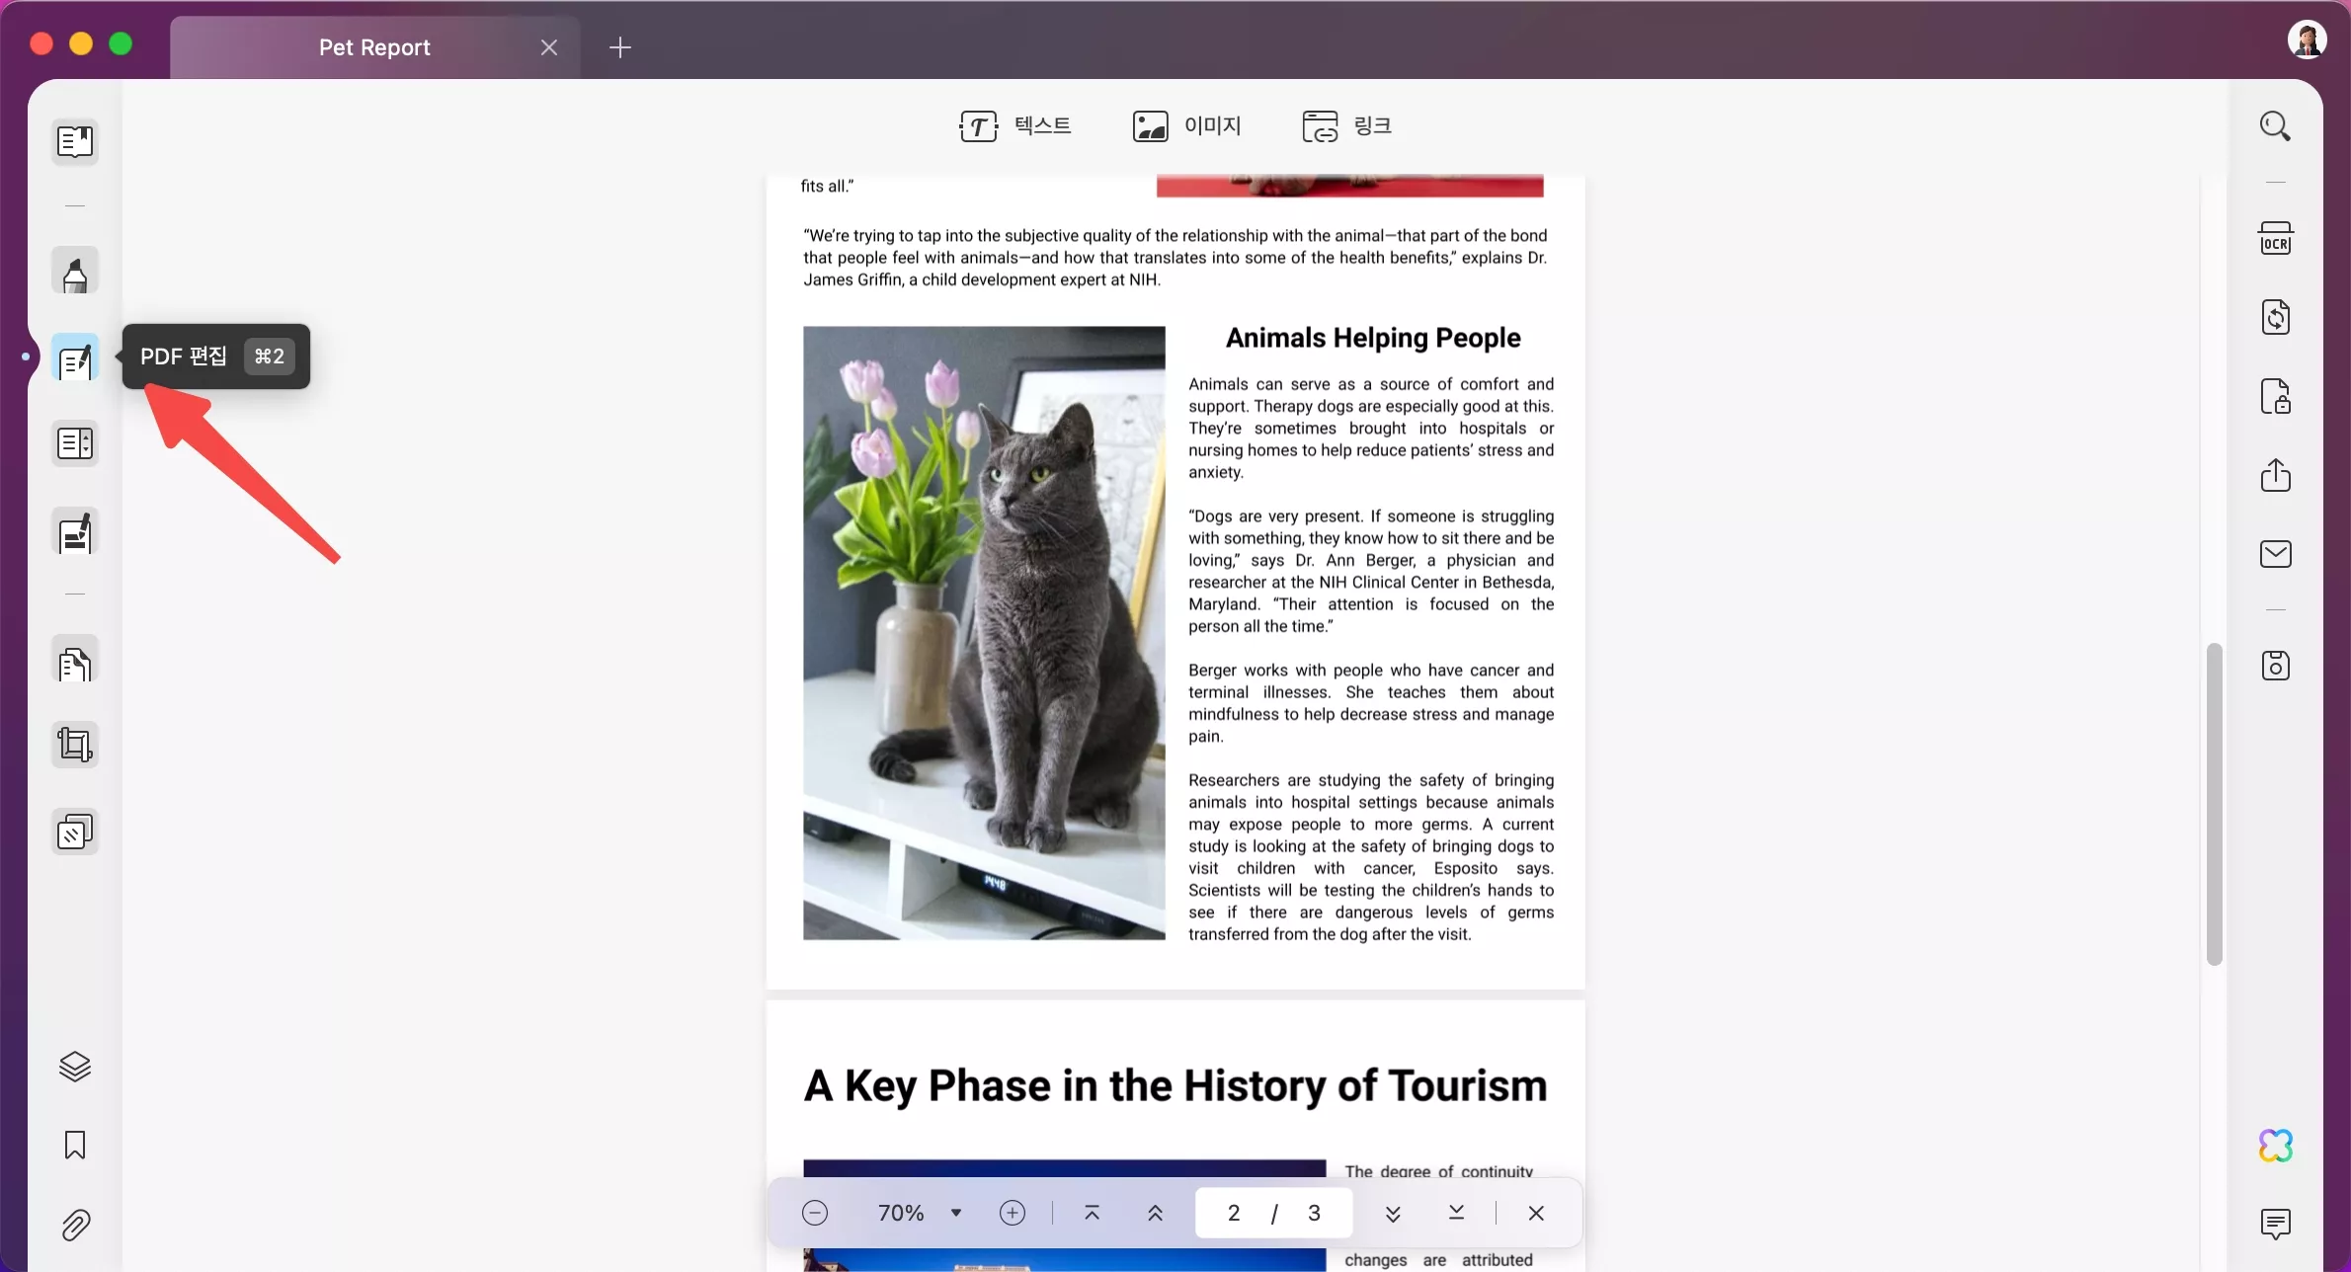The image size is (2351, 1272).
Task: Click the Key Phase in History heading
Action: [x=1175, y=1085]
